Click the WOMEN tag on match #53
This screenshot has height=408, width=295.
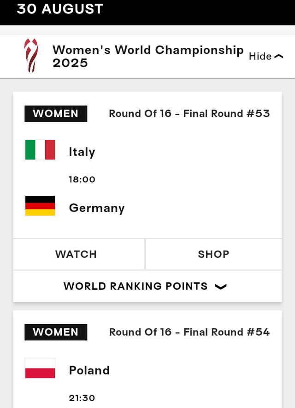point(56,114)
